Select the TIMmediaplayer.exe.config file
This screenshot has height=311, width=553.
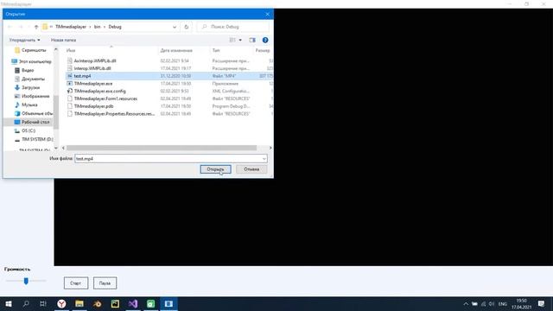(100, 91)
